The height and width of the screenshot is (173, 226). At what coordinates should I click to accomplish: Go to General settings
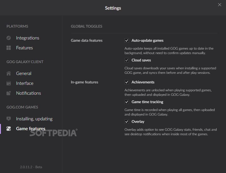tap(24, 73)
